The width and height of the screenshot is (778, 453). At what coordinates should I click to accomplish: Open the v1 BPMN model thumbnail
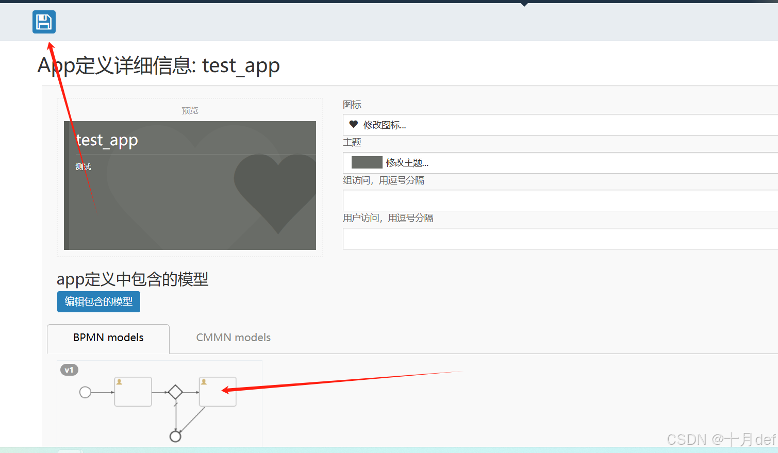point(159,403)
